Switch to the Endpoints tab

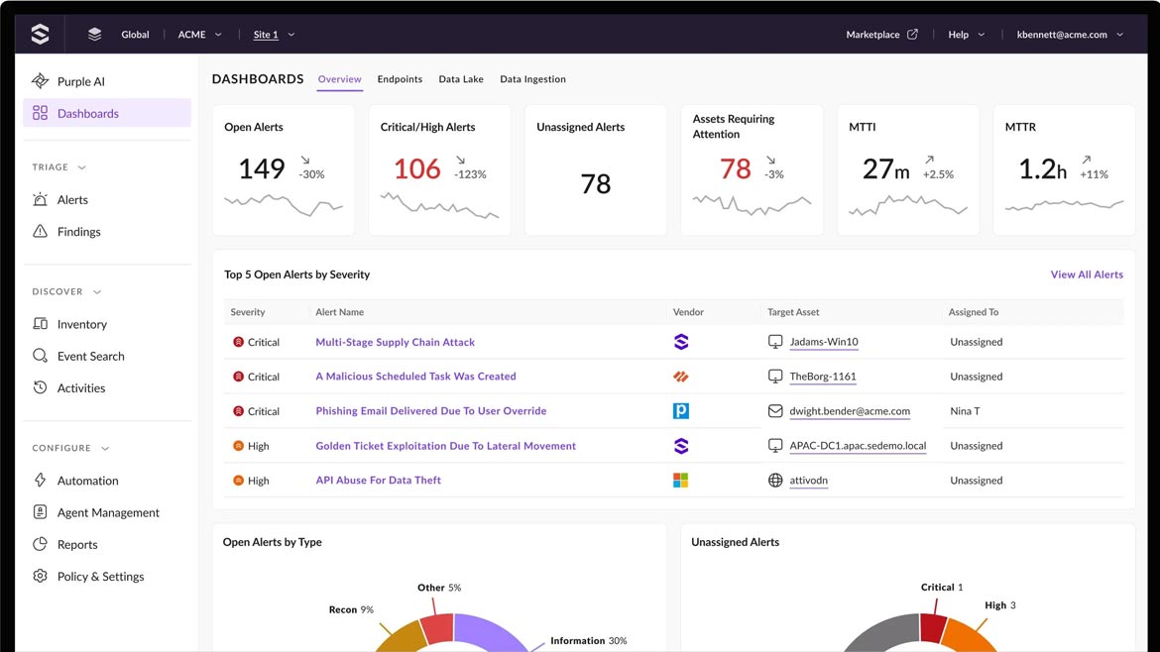tap(400, 79)
